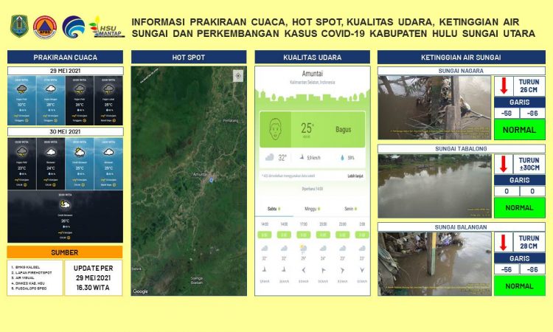Click the red down arrow for Sungai Tabalong

[x=504, y=164]
